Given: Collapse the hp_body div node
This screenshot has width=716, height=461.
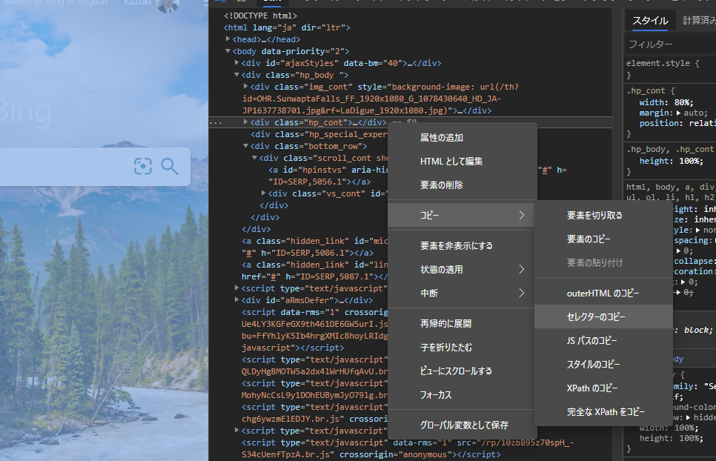Looking at the screenshot, I should (x=236, y=75).
